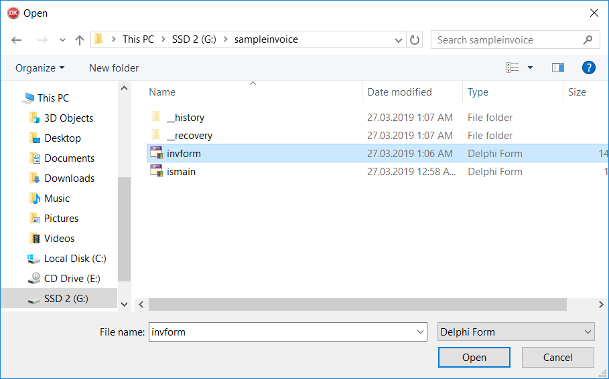This screenshot has height=379, width=609.
Task: Click the navigation pane scroll up arrow
Action: (125, 88)
